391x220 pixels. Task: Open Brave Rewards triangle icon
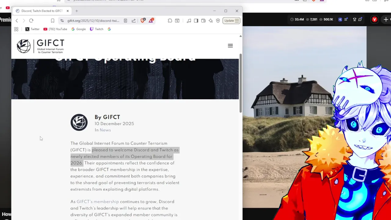coord(151,20)
